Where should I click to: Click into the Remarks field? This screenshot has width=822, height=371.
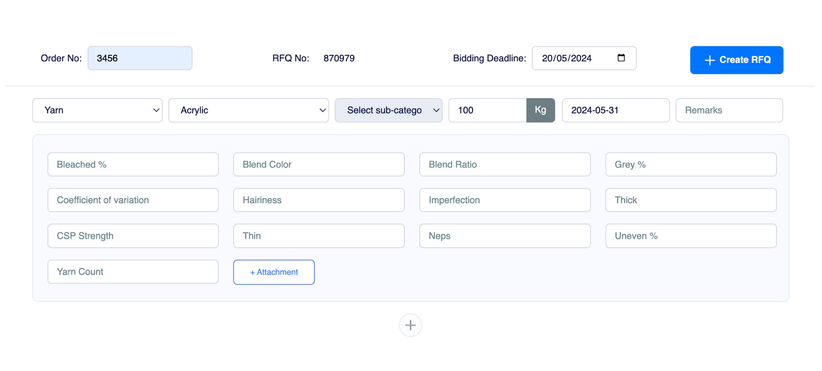tap(729, 110)
